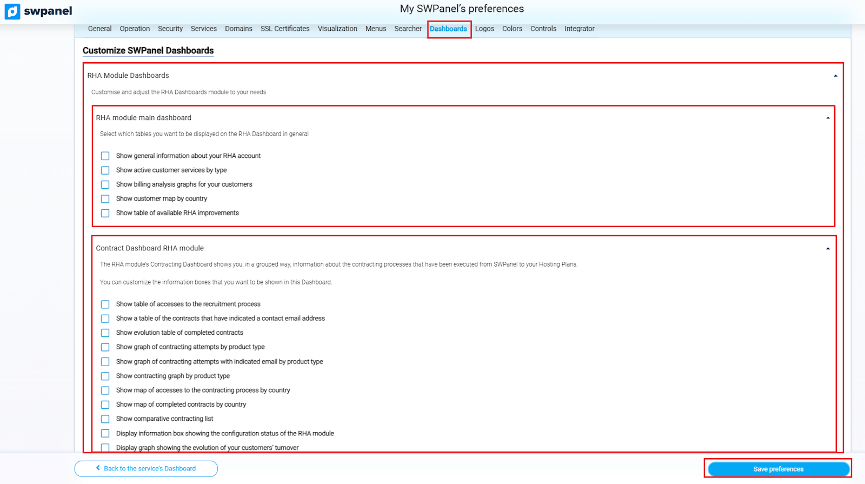
Task: Open the SSL Certificates tab
Action: [285, 29]
